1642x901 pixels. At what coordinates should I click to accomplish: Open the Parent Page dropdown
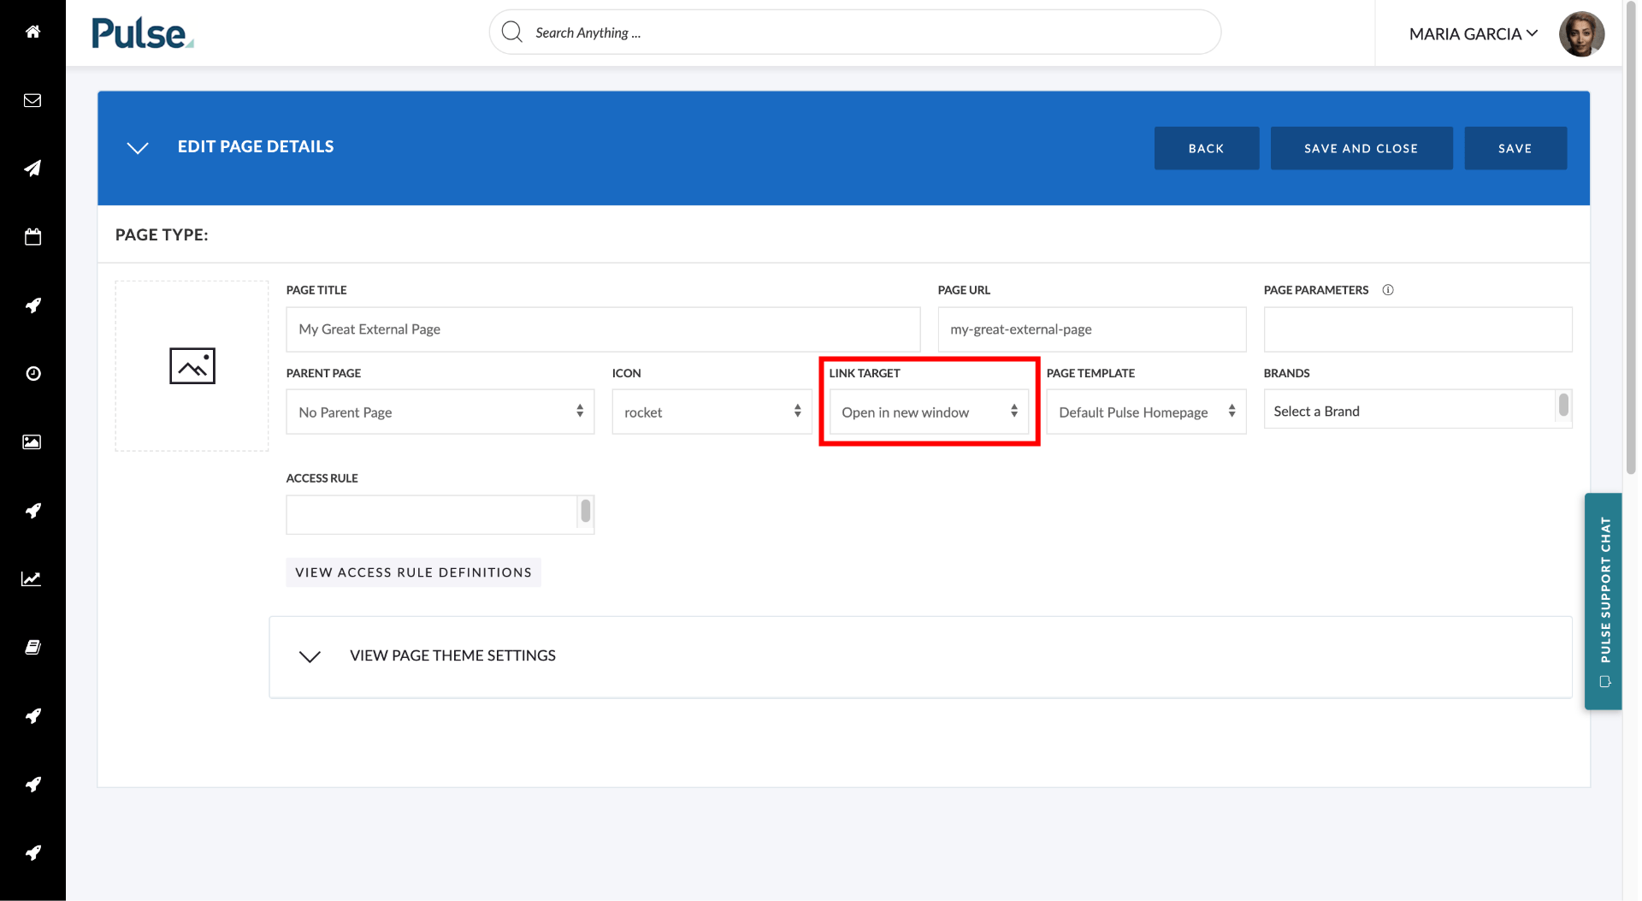coord(440,412)
